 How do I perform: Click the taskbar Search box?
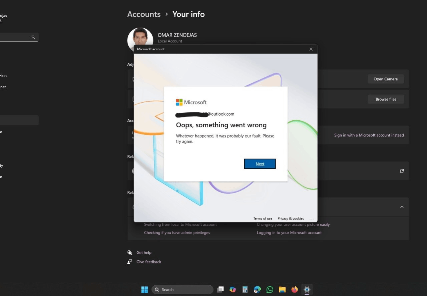tap(182, 290)
